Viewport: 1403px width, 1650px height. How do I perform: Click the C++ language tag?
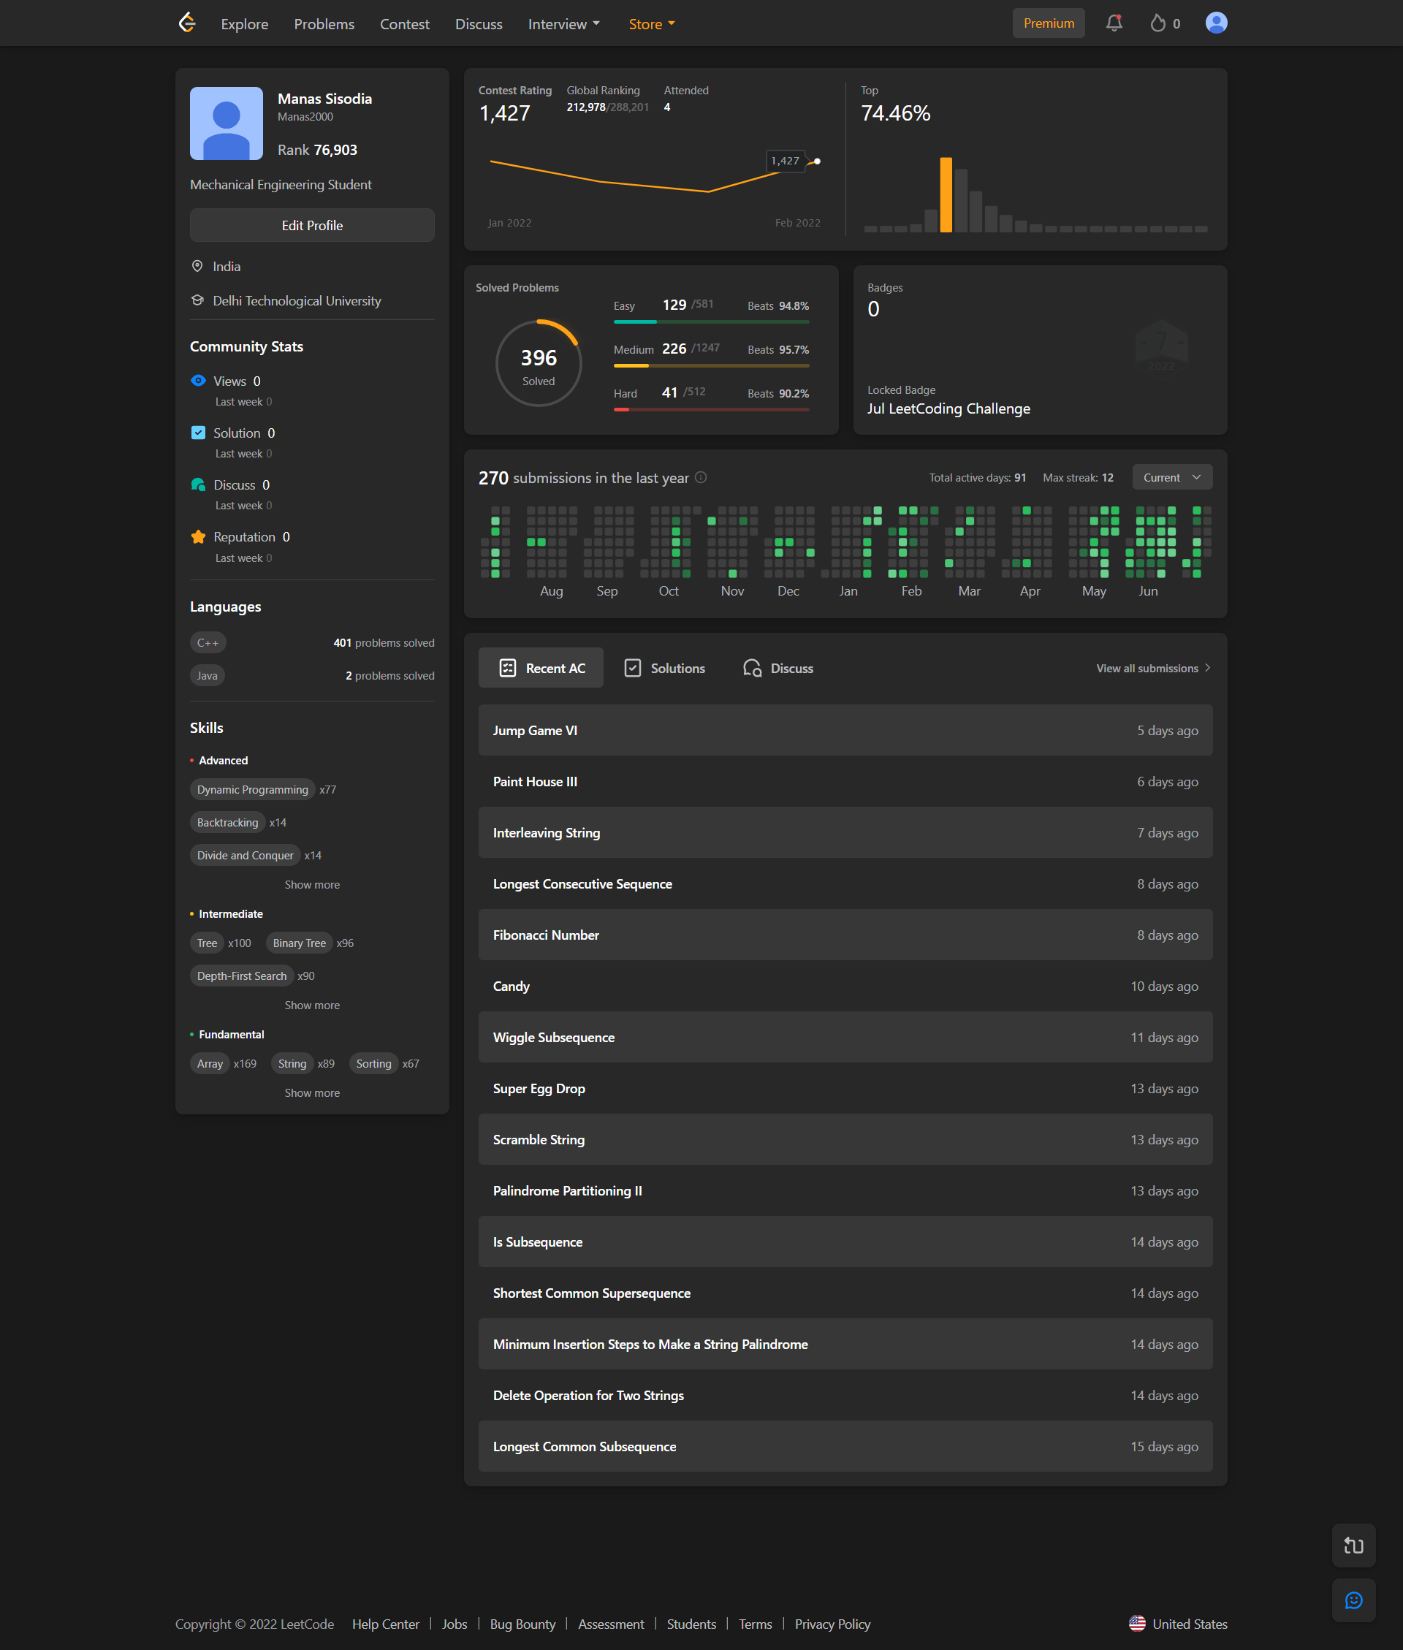[208, 642]
